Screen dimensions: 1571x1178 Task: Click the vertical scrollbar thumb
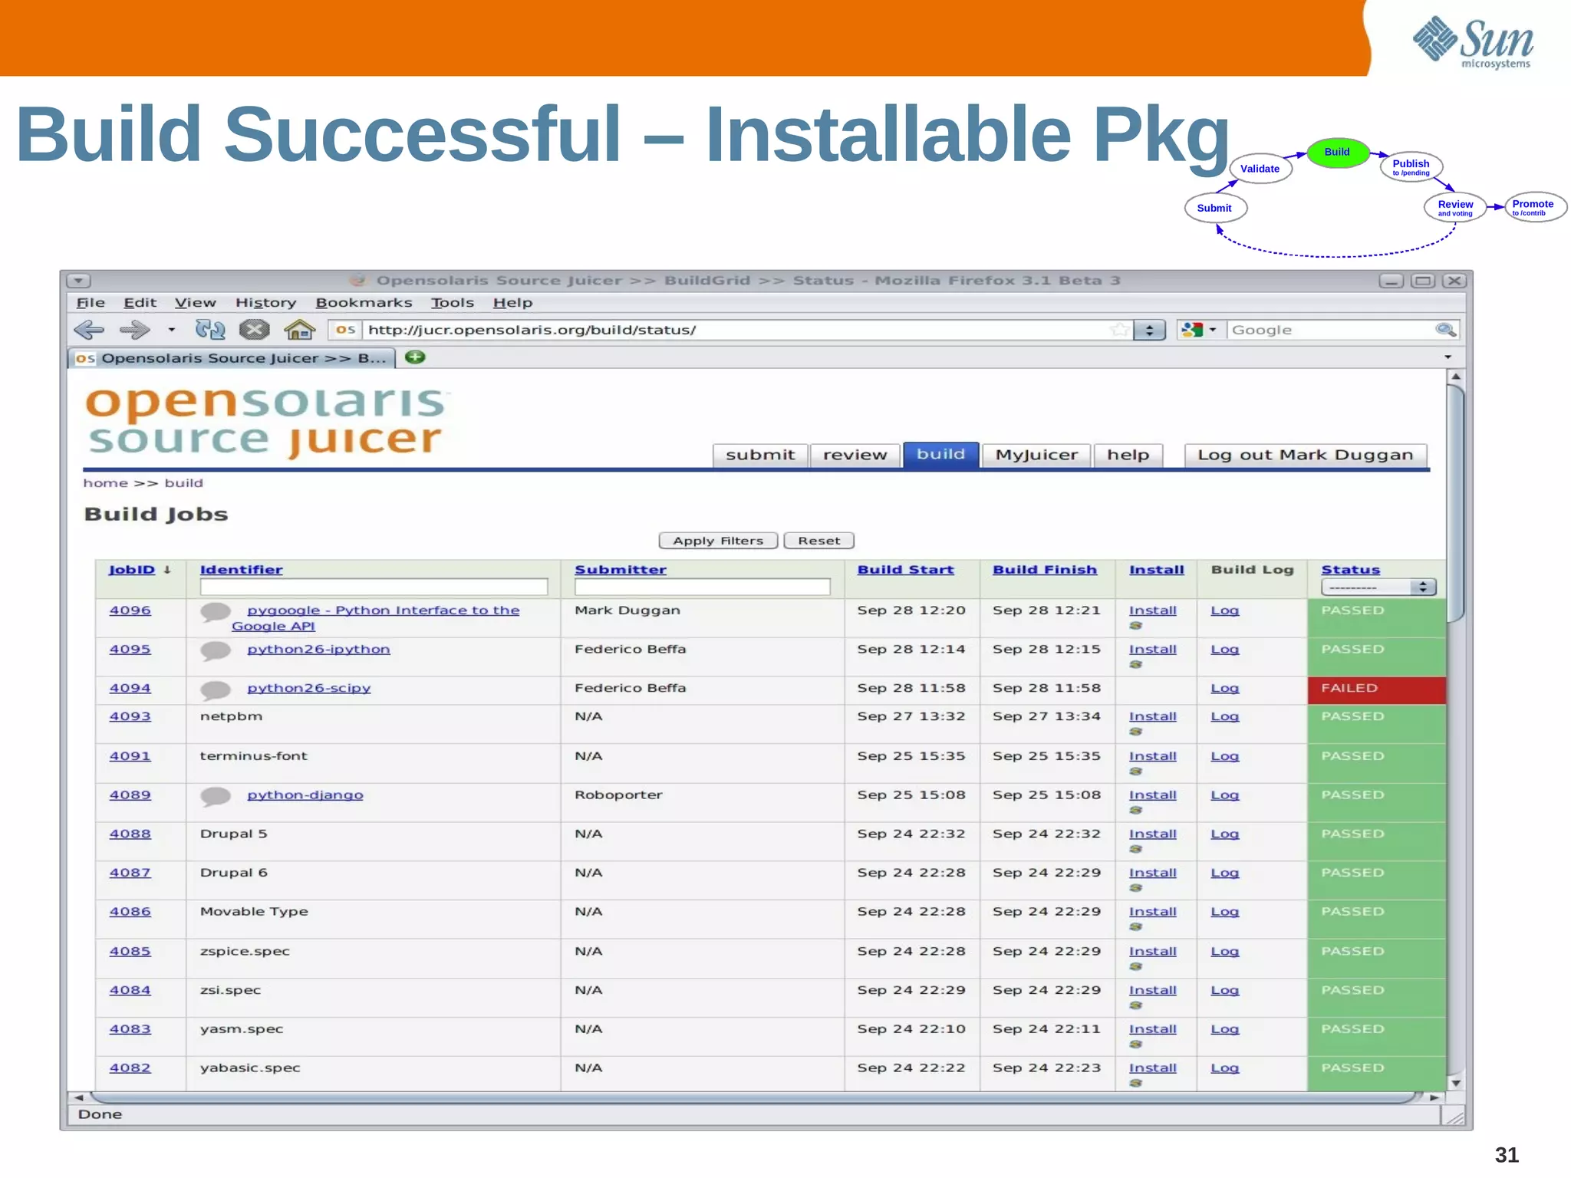point(1455,502)
